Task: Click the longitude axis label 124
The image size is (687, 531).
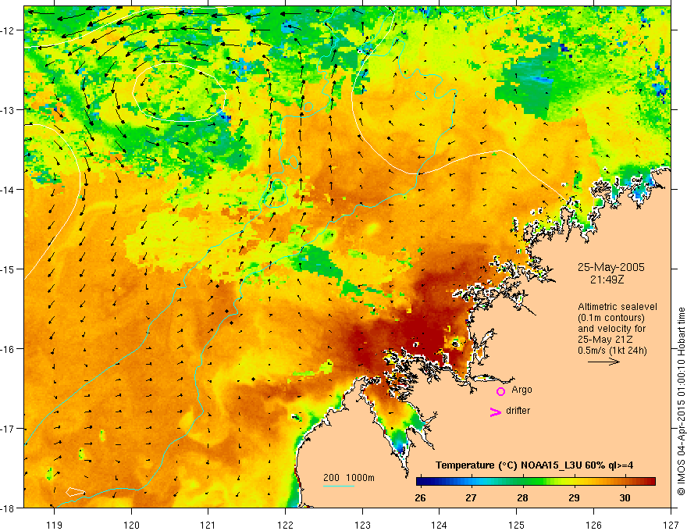Action: [x=440, y=525]
